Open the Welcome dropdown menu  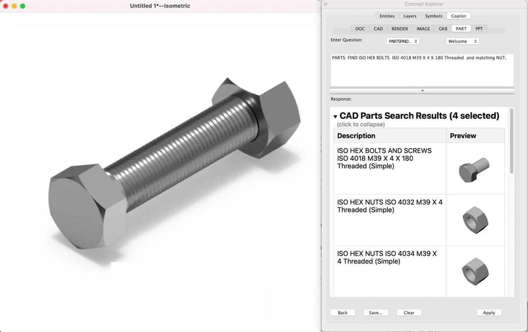click(x=462, y=41)
